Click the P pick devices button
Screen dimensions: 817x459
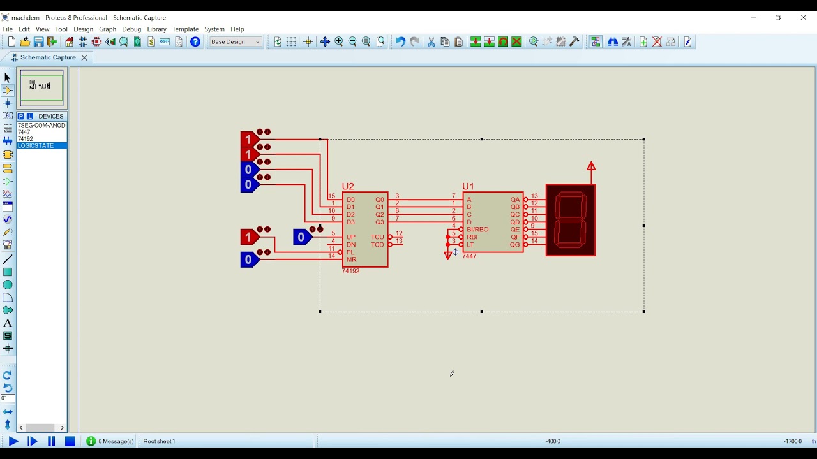[21, 117]
